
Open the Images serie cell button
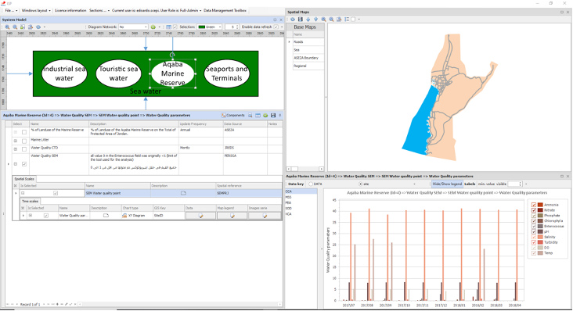coord(265,216)
